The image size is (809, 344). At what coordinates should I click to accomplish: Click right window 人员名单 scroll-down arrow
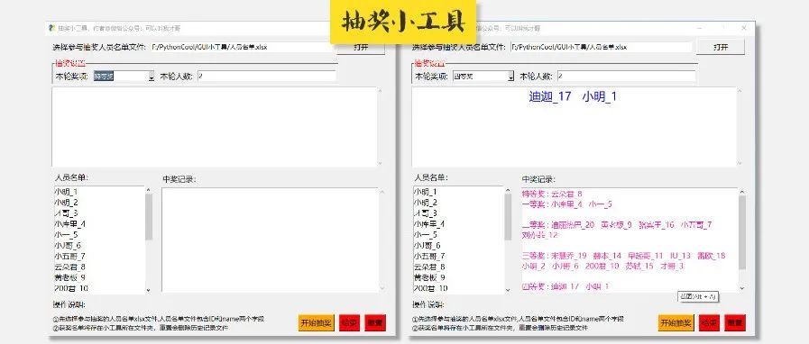508,290
